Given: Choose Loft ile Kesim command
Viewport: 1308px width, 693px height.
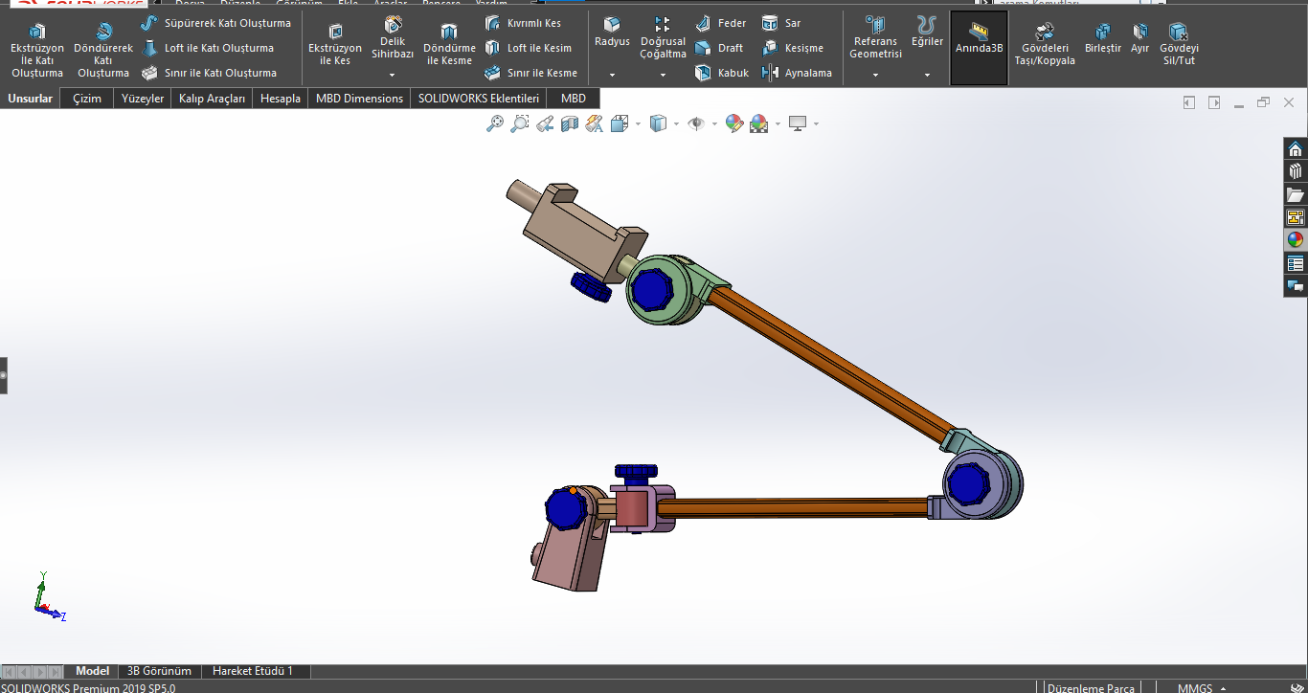Looking at the screenshot, I should 528,48.
